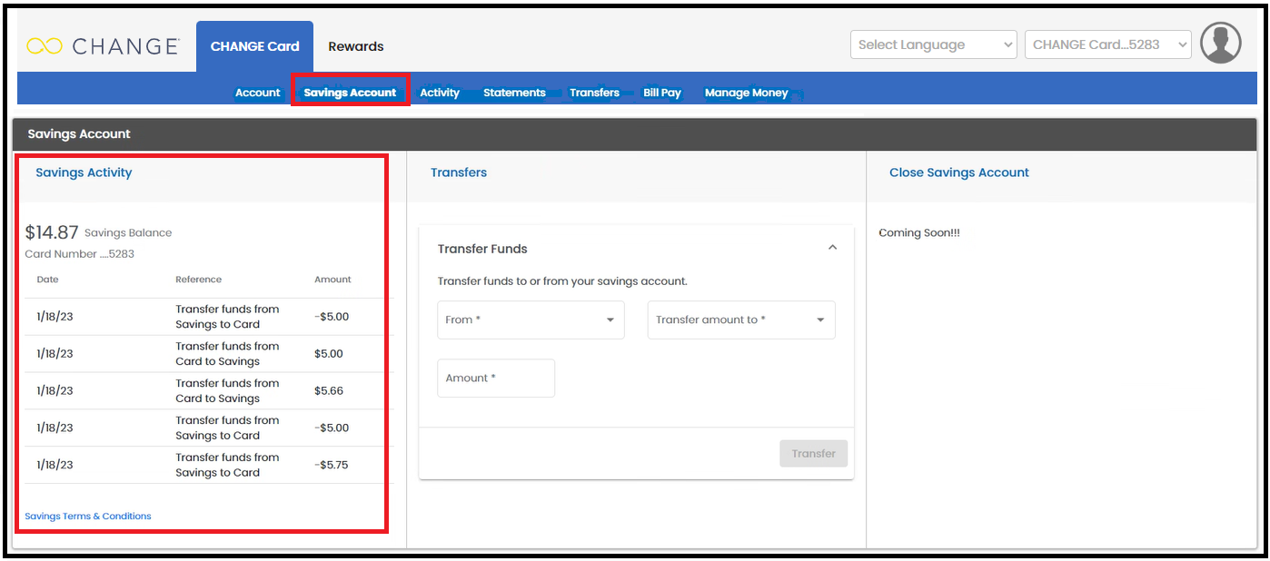Click the Card Number ....5283 text
Screen dimensions: 1270x561
80,254
